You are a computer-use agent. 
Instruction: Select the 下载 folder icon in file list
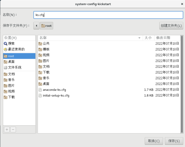(40, 72)
